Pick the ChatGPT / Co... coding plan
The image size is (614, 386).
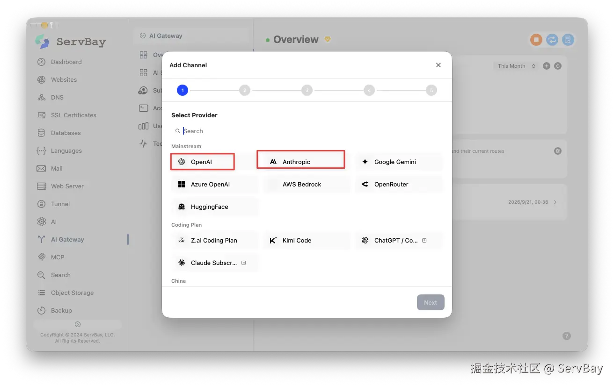tap(399, 240)
